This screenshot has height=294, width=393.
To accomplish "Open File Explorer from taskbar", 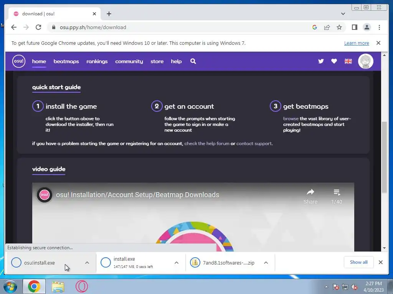I will point(58,286).
